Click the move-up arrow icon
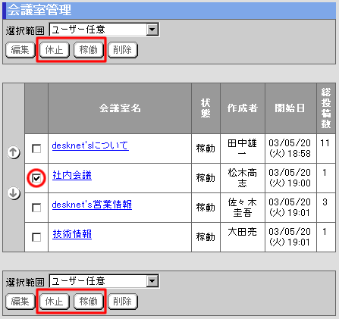 (x=14, y=152)
